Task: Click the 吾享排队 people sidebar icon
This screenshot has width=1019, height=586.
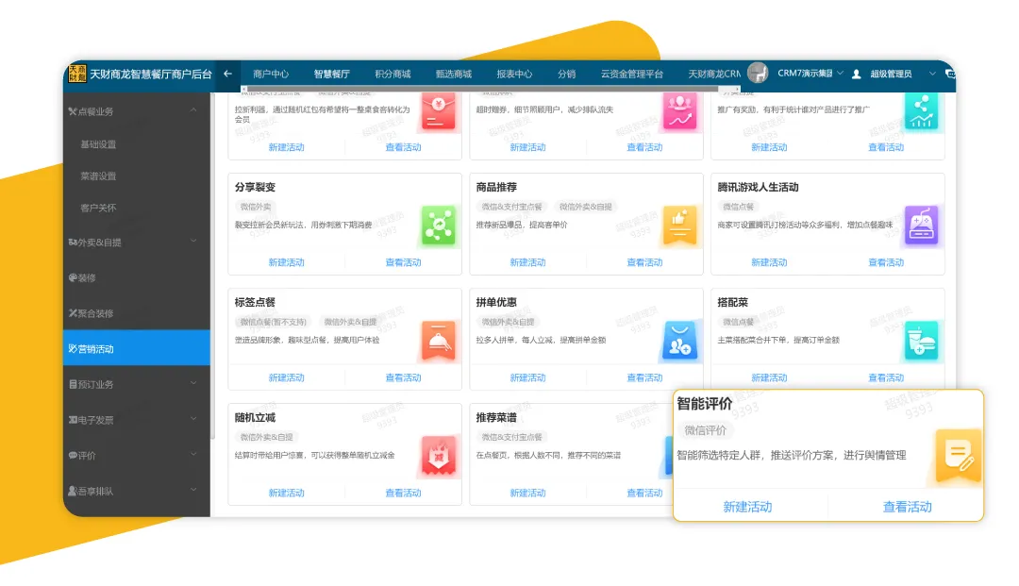Action: [73, 491]
